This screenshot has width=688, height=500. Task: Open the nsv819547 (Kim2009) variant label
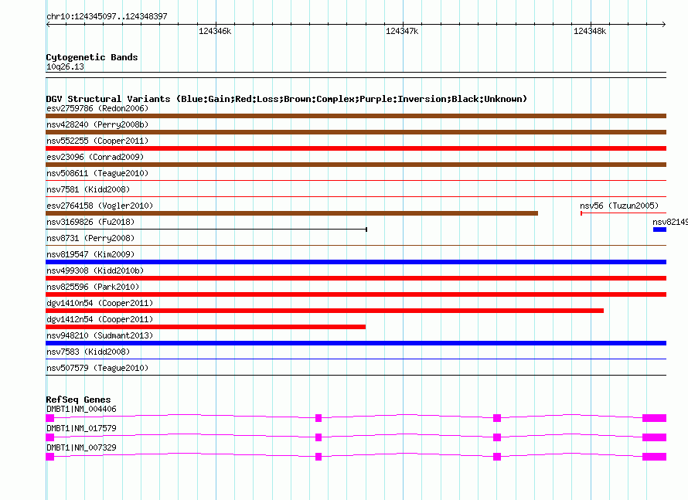[x=90, y=254]
